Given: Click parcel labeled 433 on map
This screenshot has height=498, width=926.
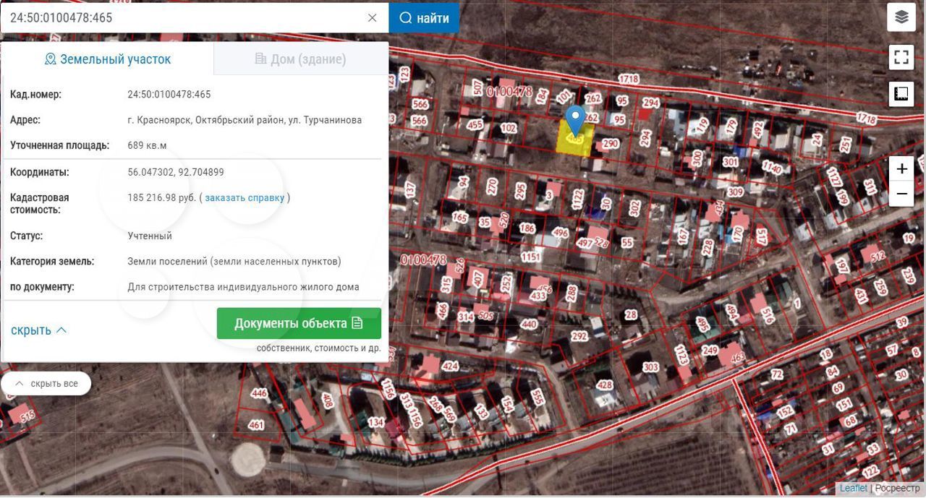Looking at the screenshot, I should (x=538, y=296).
